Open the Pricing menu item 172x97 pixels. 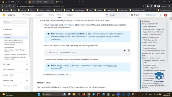coord(51,15)
